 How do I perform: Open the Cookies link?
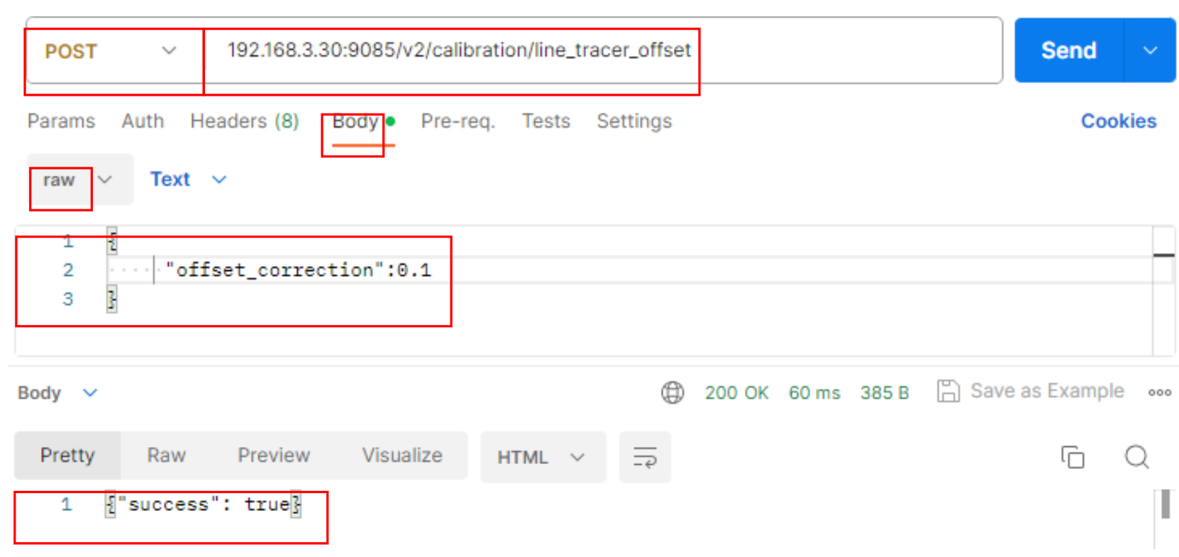pyautogui.click(x=1118, y=121)
